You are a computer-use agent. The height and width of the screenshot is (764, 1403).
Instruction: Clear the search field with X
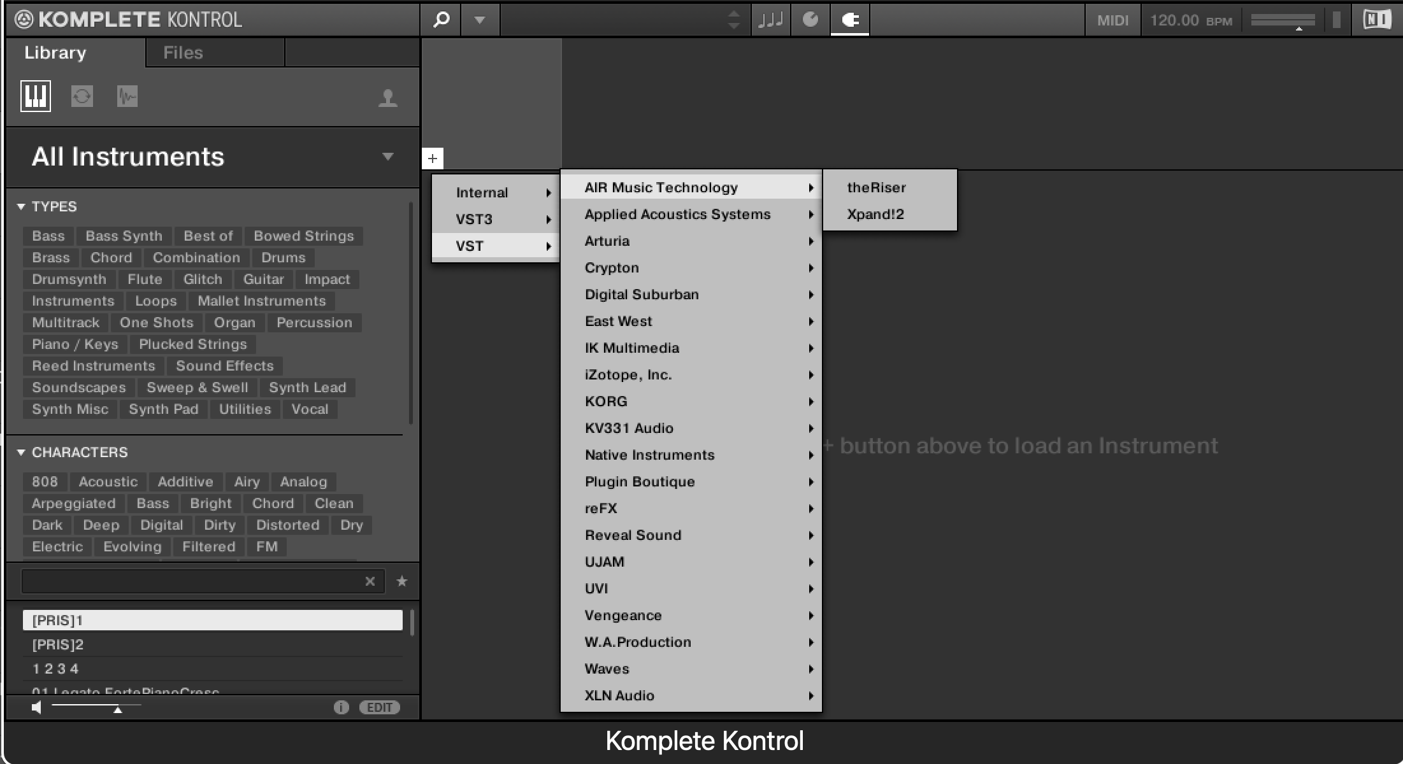point(370,581)
